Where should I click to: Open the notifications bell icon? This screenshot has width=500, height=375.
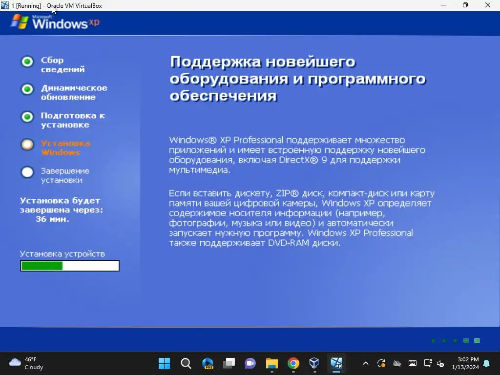point(487,363)
